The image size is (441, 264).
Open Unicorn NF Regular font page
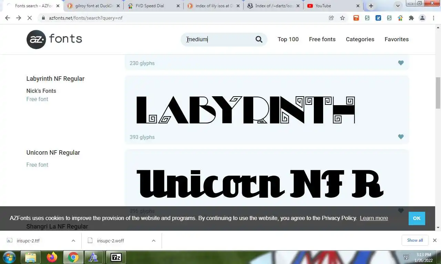(53, 153)
